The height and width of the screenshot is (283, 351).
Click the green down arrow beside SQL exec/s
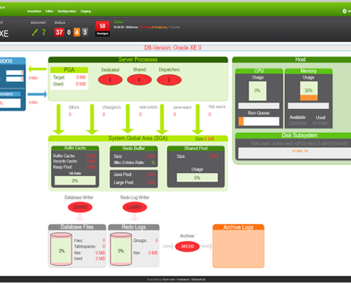point(198,120)
